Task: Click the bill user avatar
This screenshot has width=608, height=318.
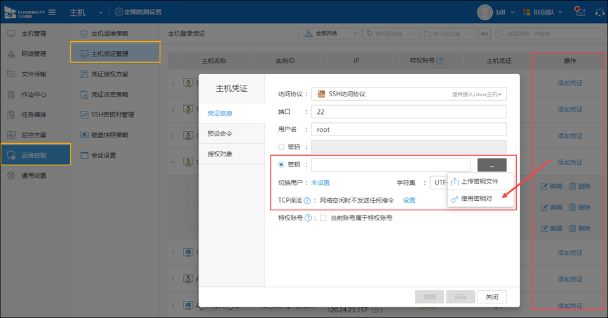Action: click(485, 12)
